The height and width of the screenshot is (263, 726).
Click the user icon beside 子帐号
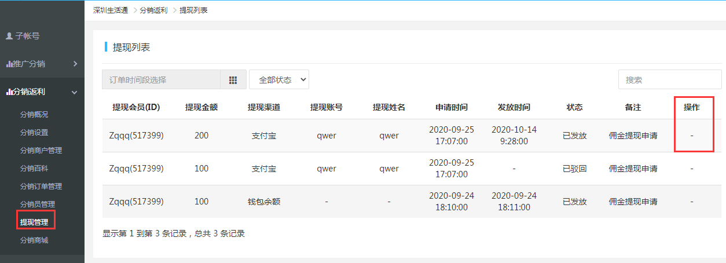pyautogui.click(x=9, y=36)
